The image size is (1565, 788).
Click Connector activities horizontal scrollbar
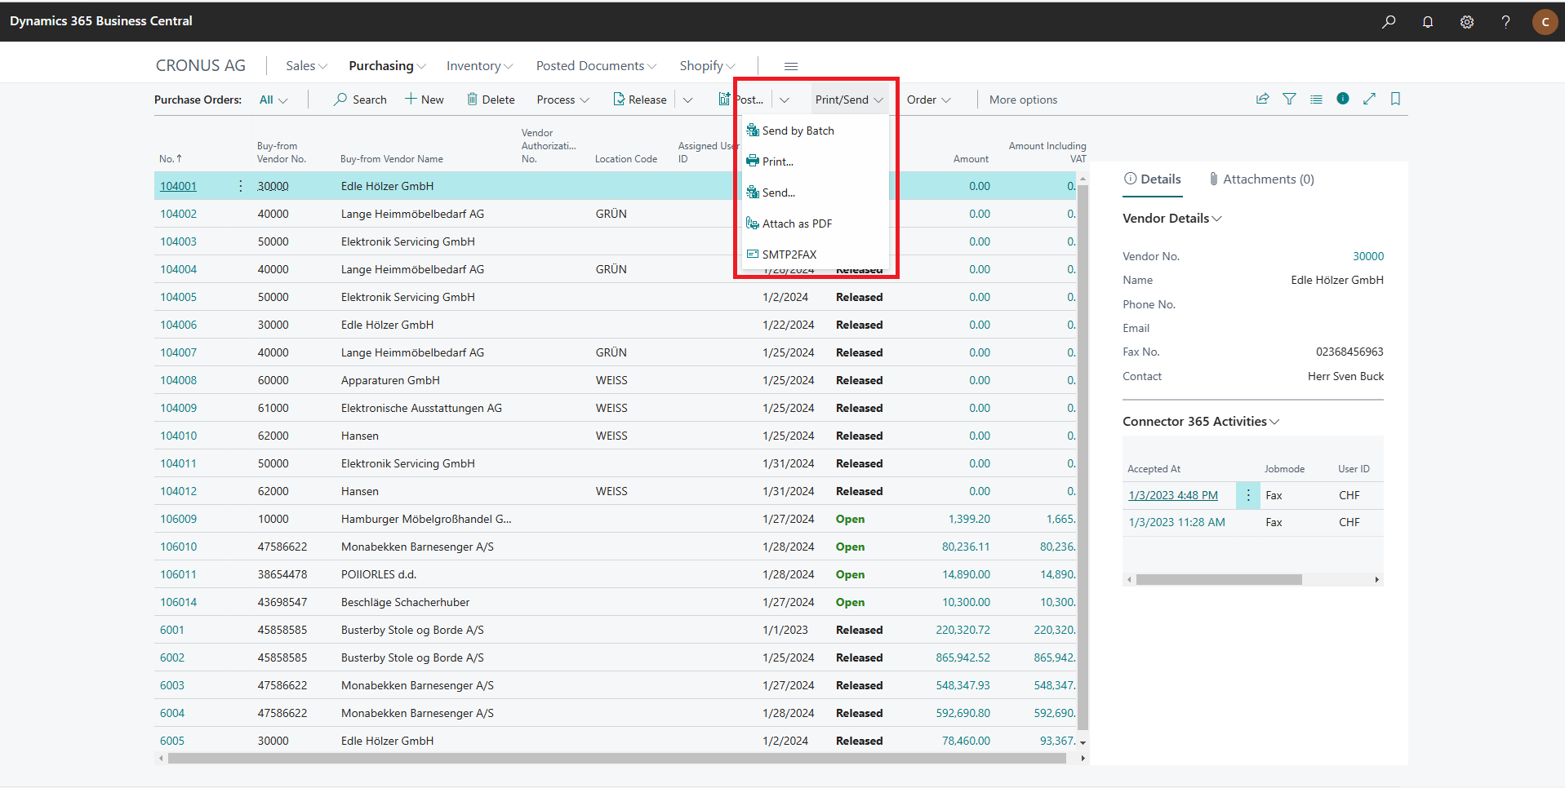click(1218, 580)
